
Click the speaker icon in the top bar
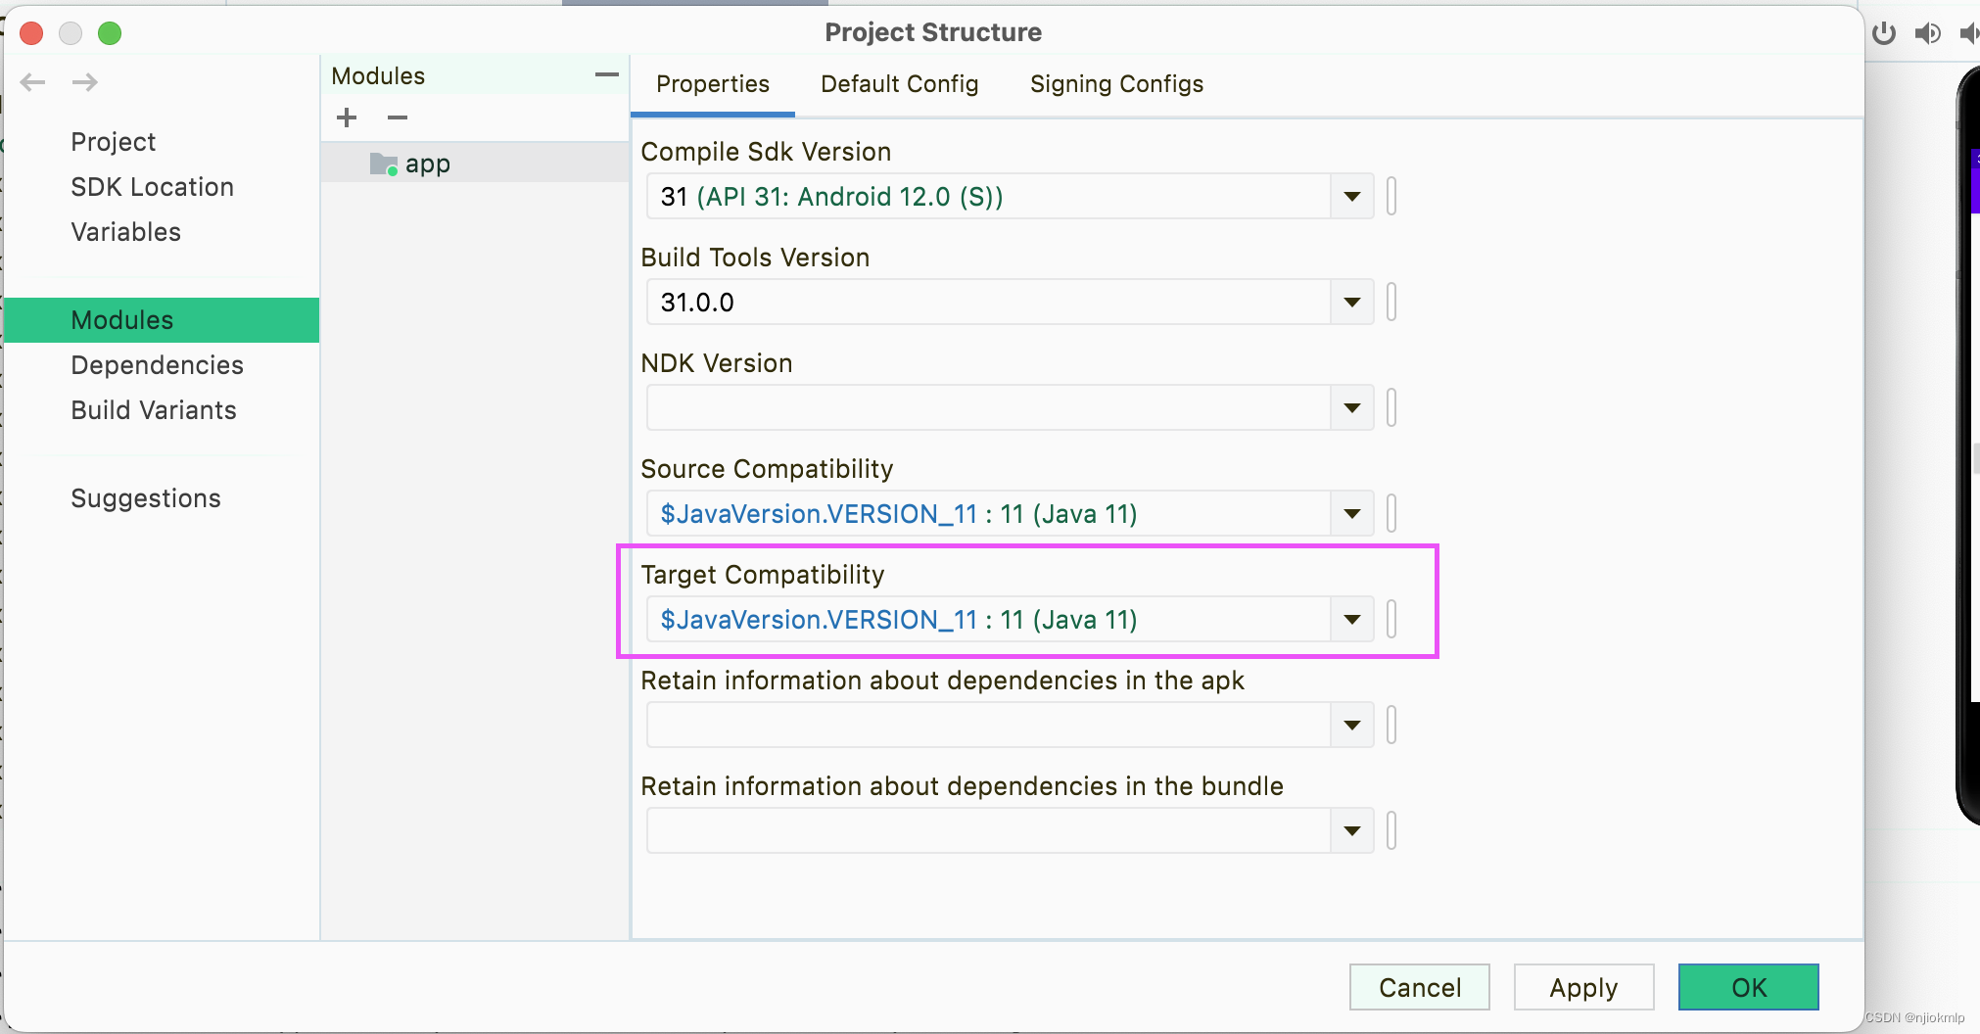pyautogui.click(x=1927, y=32)
